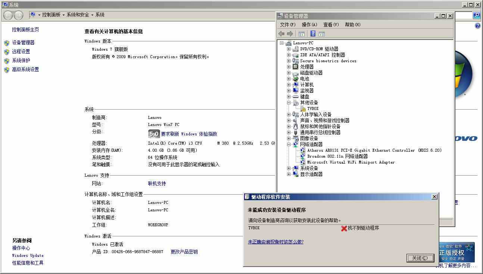Click the Back navigation button in System window
Viewport: 483px width, 274px height.
pyautogui.click(x=8, y=15)
